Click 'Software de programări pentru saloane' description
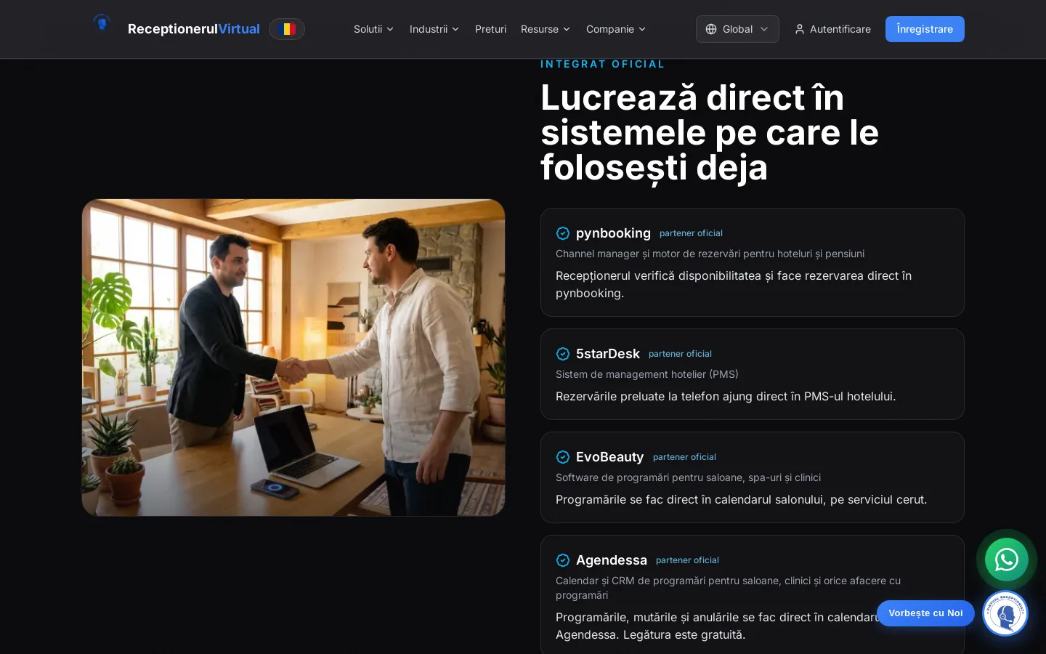1046x654 pixels. click(688, 477)
